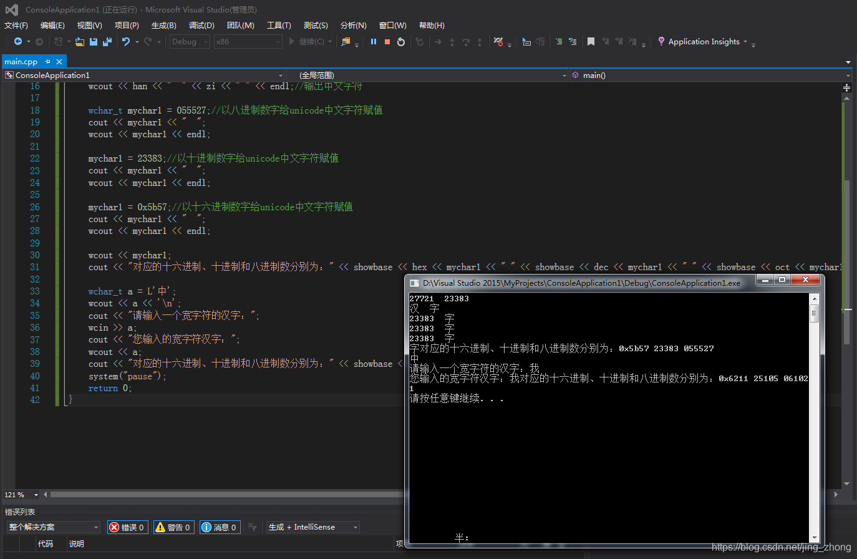Click the Navigate Backward arrow icon
This screenshot has height=559, width=857.
[x=17, y=41]
